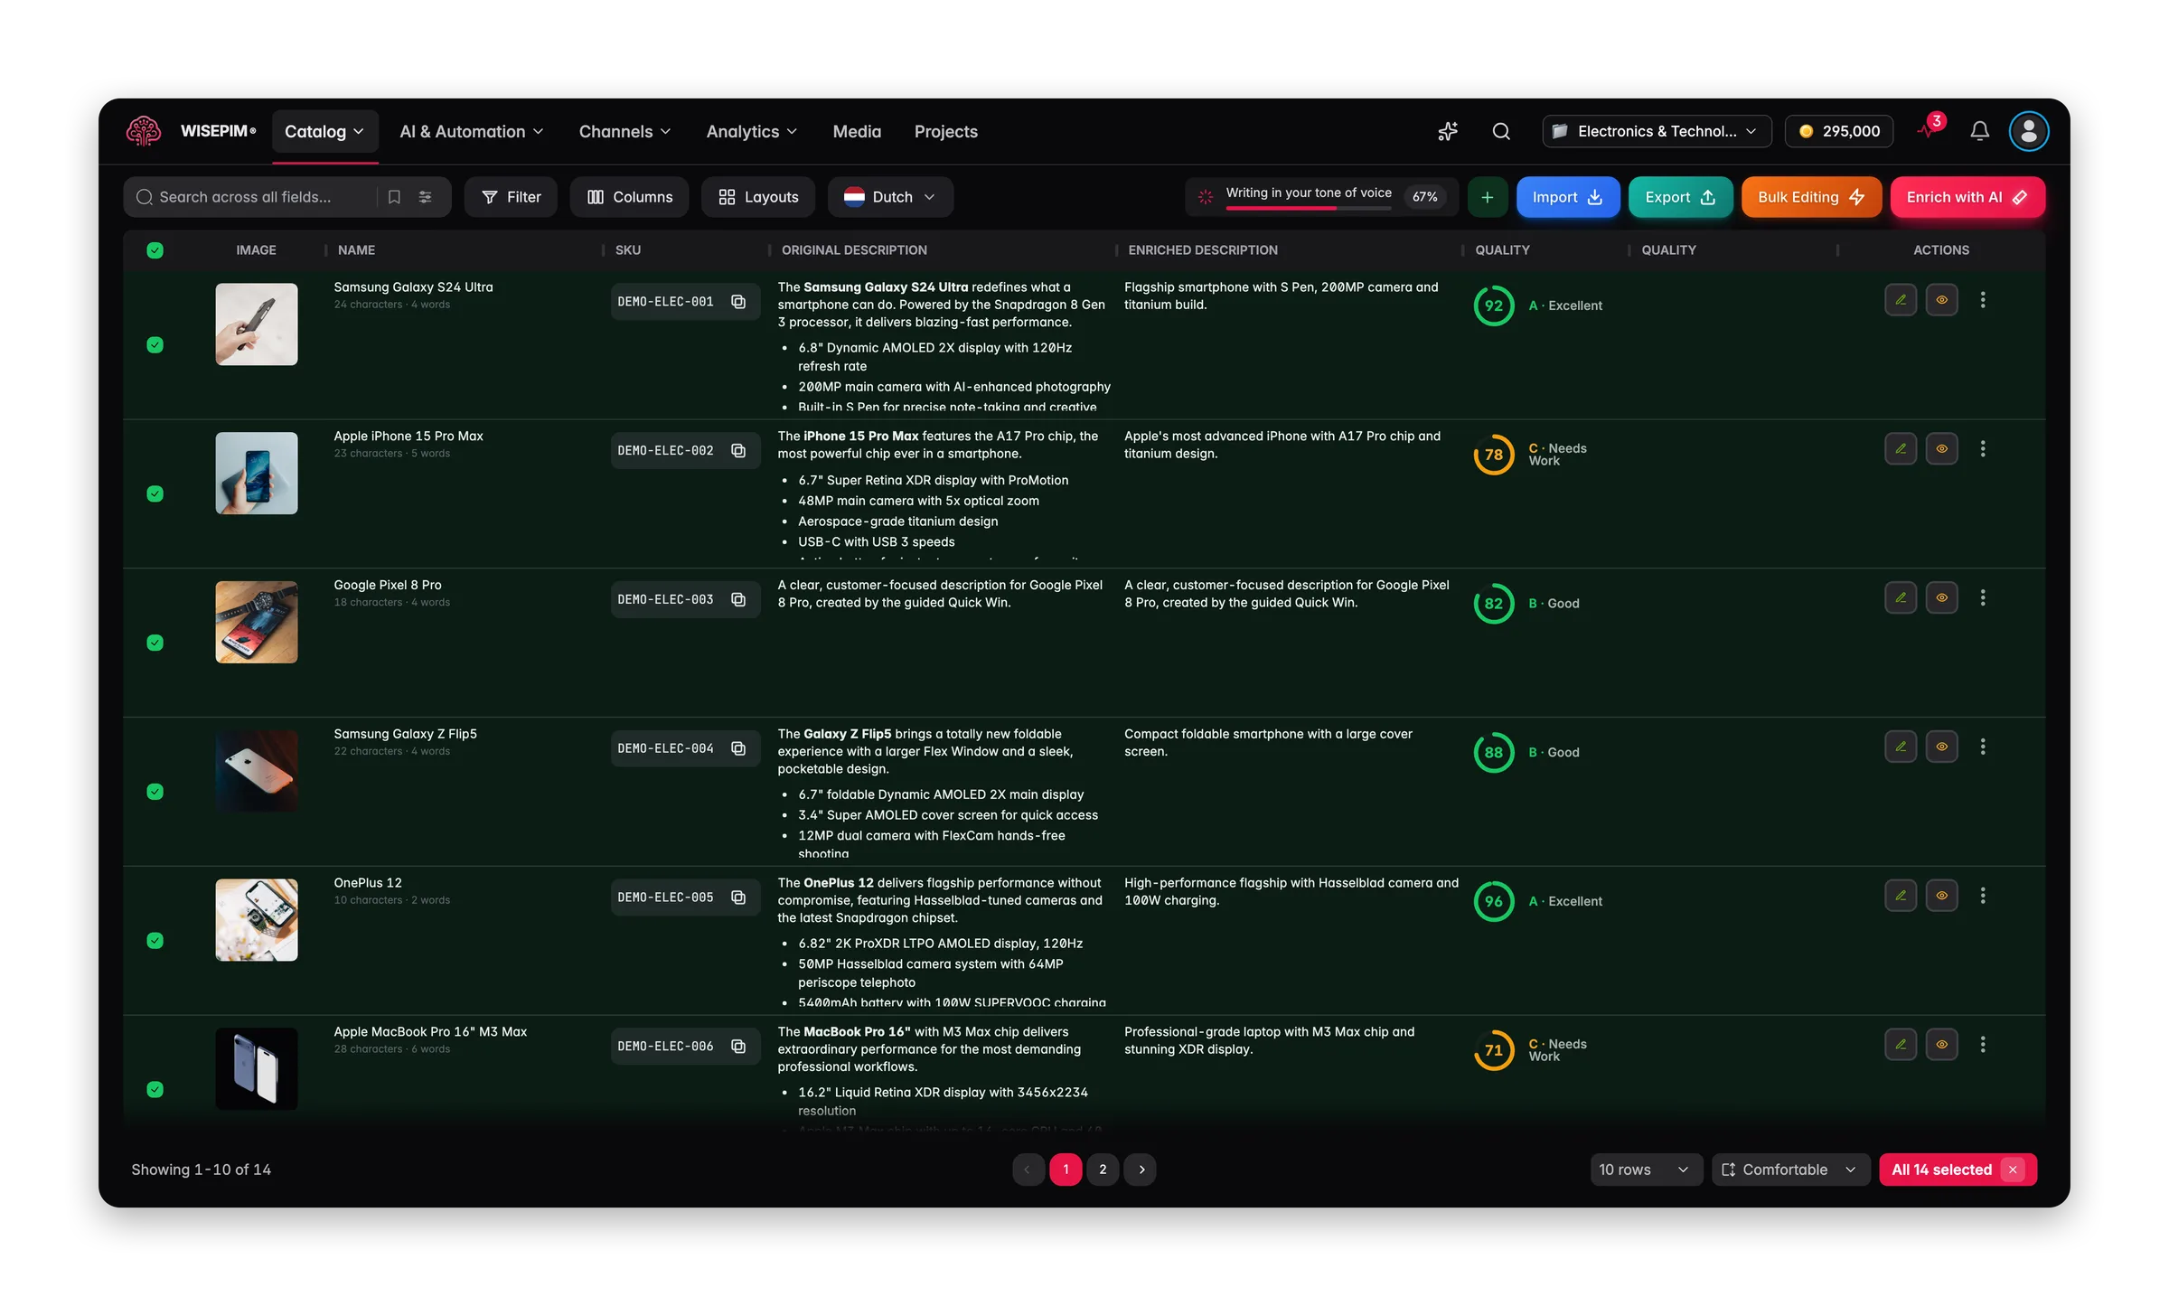Screen dimensions: 2169x1306
Task: Open more actions for MacBook Pro 16" row
Action: click(x=1983, y=1045)
